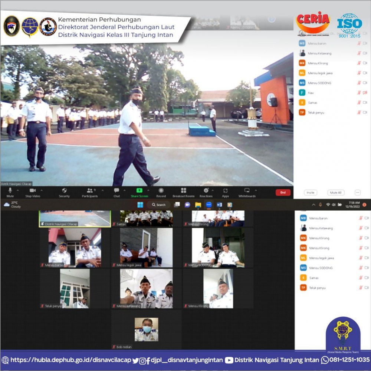Screen dimensions: 371x371
Task: Open the Chat bubble icon in Zoom toolbar
Action: pyautogui.click(x=116, y=191)
